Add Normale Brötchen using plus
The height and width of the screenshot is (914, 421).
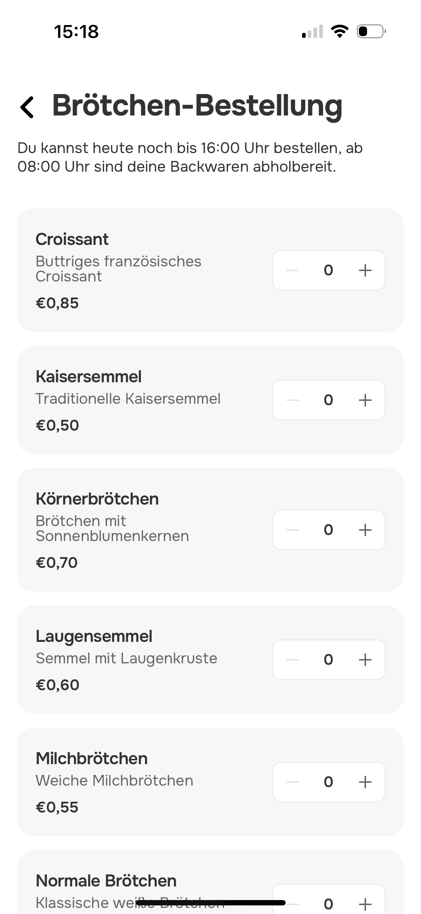[x=365, y=904]
